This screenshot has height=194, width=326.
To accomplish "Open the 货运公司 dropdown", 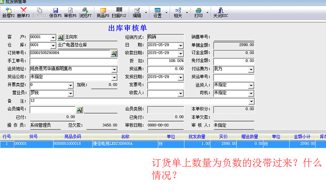I will point(115,77).
